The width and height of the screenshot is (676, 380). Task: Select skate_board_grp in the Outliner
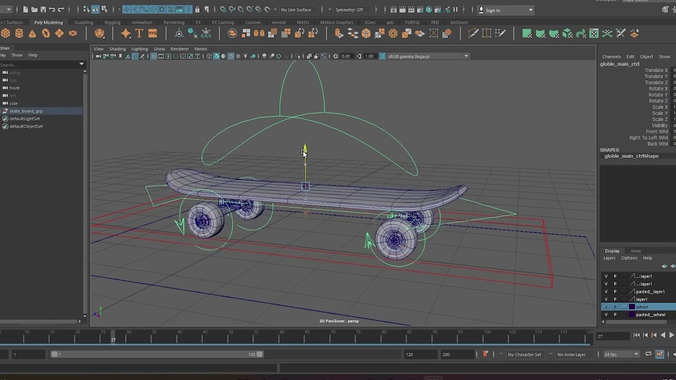26,111
